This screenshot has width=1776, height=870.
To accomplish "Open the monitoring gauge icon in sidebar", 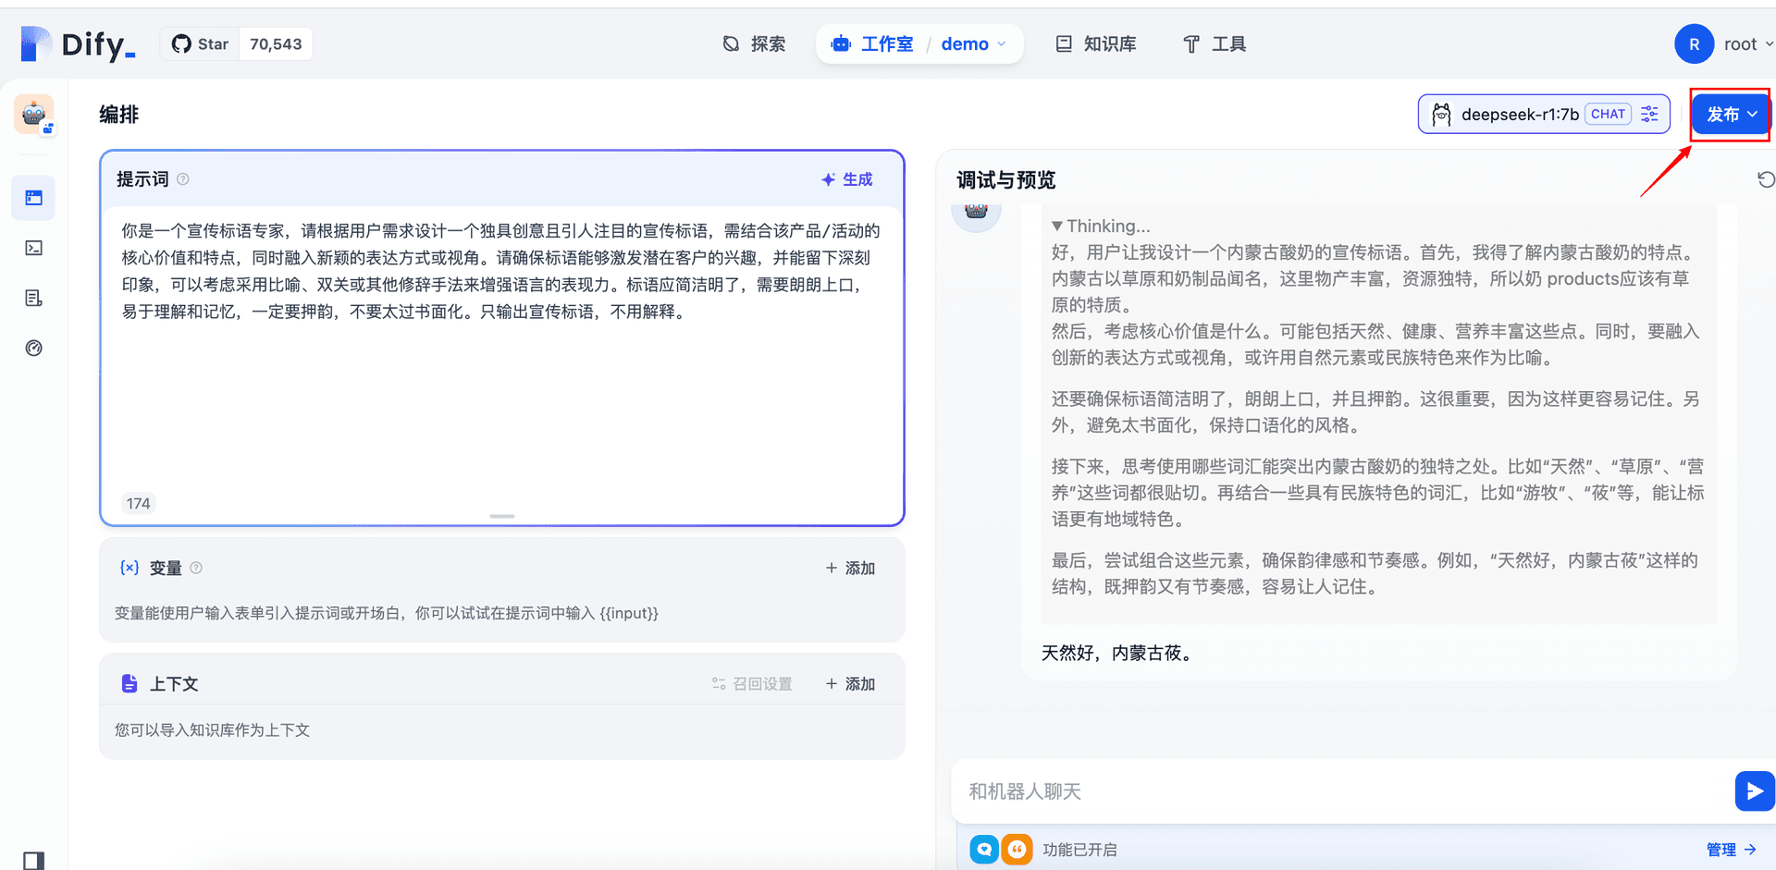I will [34, 348].
